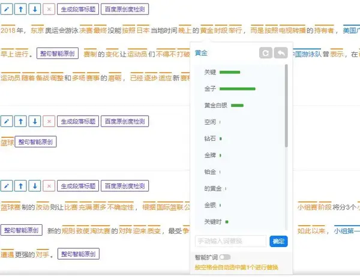
Task: Choose 铂金 as replacement word
Action: (x=210, y=171)
